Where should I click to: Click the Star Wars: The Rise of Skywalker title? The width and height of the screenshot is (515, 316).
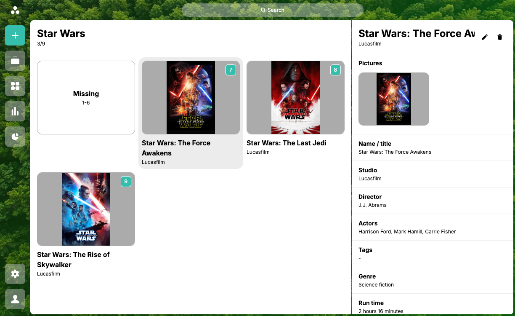[x=73, y=260]
